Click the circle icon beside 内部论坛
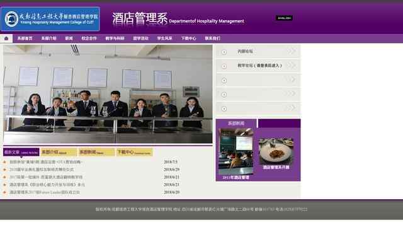The height and width of the screenshot is (227, 403). tap(224, 52)
